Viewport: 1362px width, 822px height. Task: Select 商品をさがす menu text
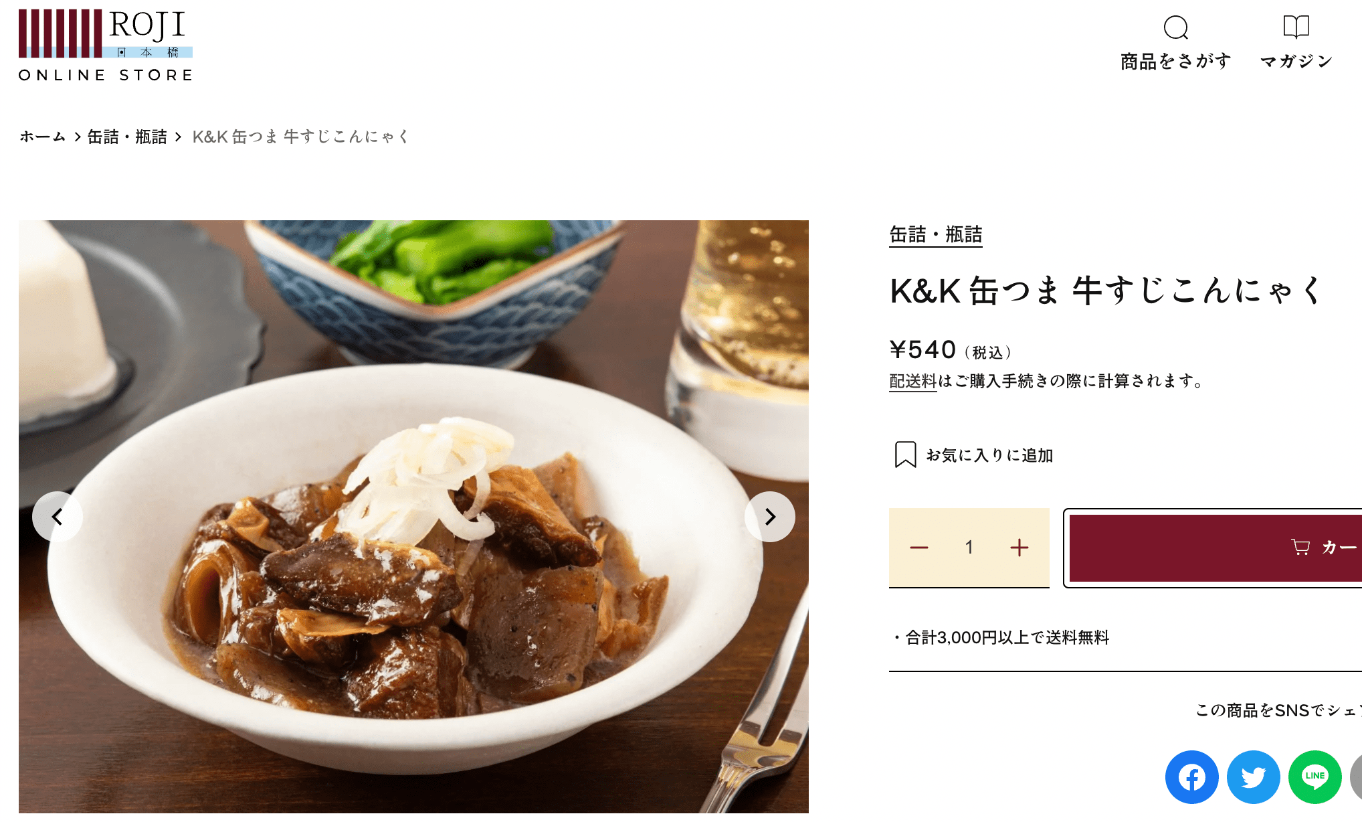click(x=1175, y=62)
